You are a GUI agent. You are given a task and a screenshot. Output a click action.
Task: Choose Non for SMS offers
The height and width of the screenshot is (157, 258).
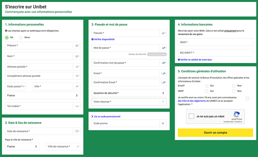[233, 91]
